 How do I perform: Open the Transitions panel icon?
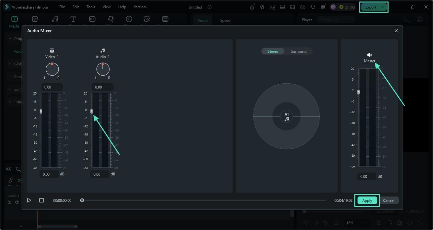(92, 19)
